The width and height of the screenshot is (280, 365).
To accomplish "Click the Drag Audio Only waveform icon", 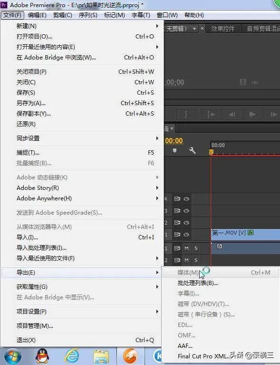I will pyautogui.click(x=255, y=83).
